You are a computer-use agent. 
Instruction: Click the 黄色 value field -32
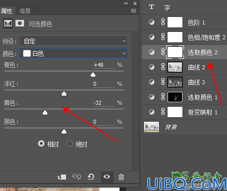pos(104,103)
